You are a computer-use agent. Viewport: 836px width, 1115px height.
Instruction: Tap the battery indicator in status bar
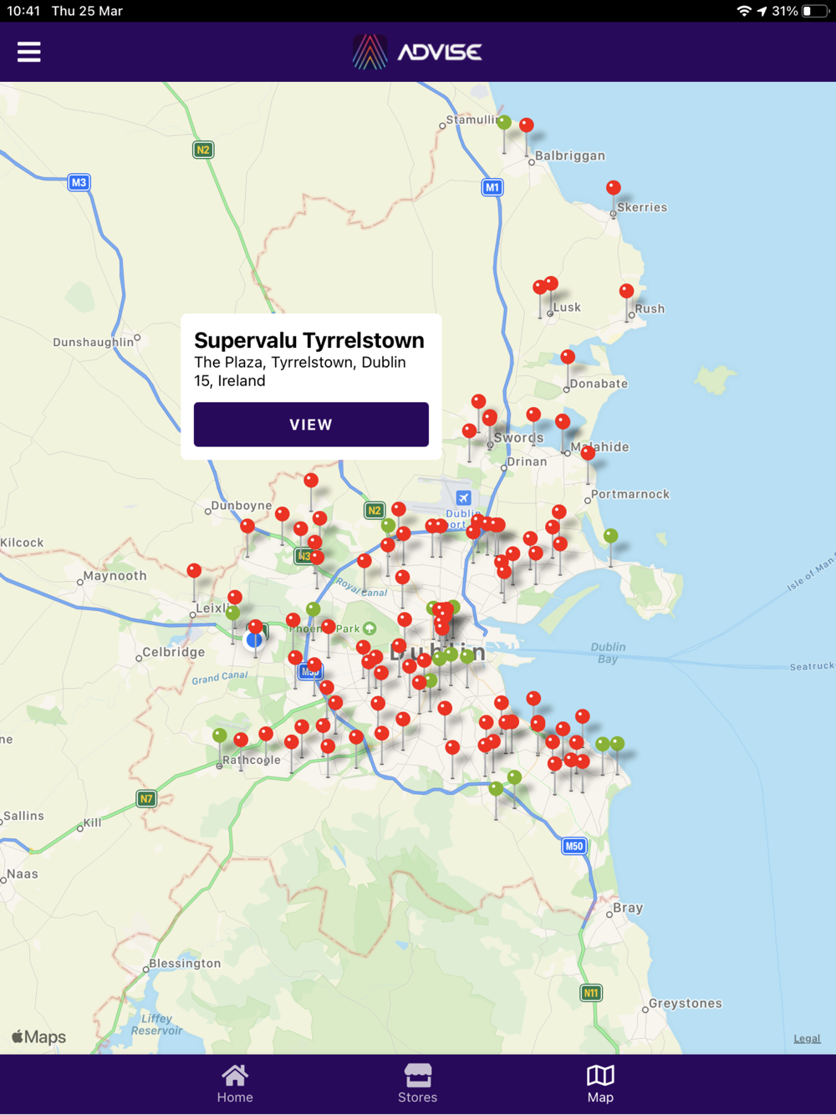click(815, 11)
